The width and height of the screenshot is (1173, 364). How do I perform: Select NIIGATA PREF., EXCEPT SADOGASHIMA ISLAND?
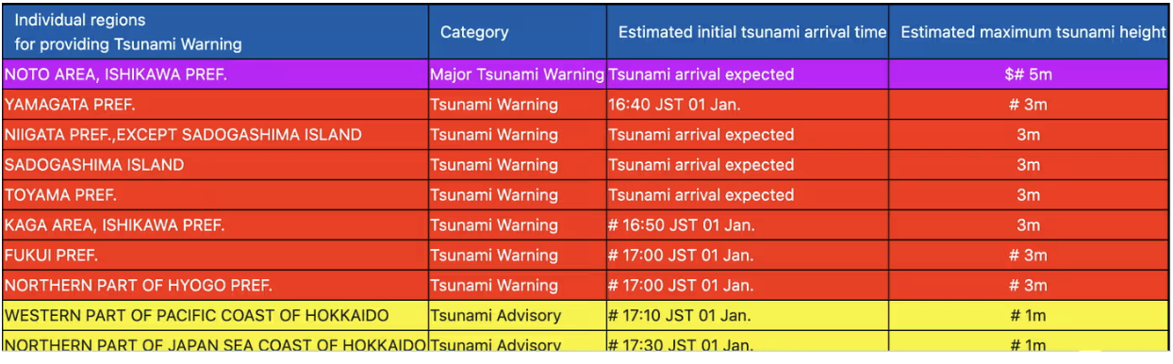click(x=216, y=135)
